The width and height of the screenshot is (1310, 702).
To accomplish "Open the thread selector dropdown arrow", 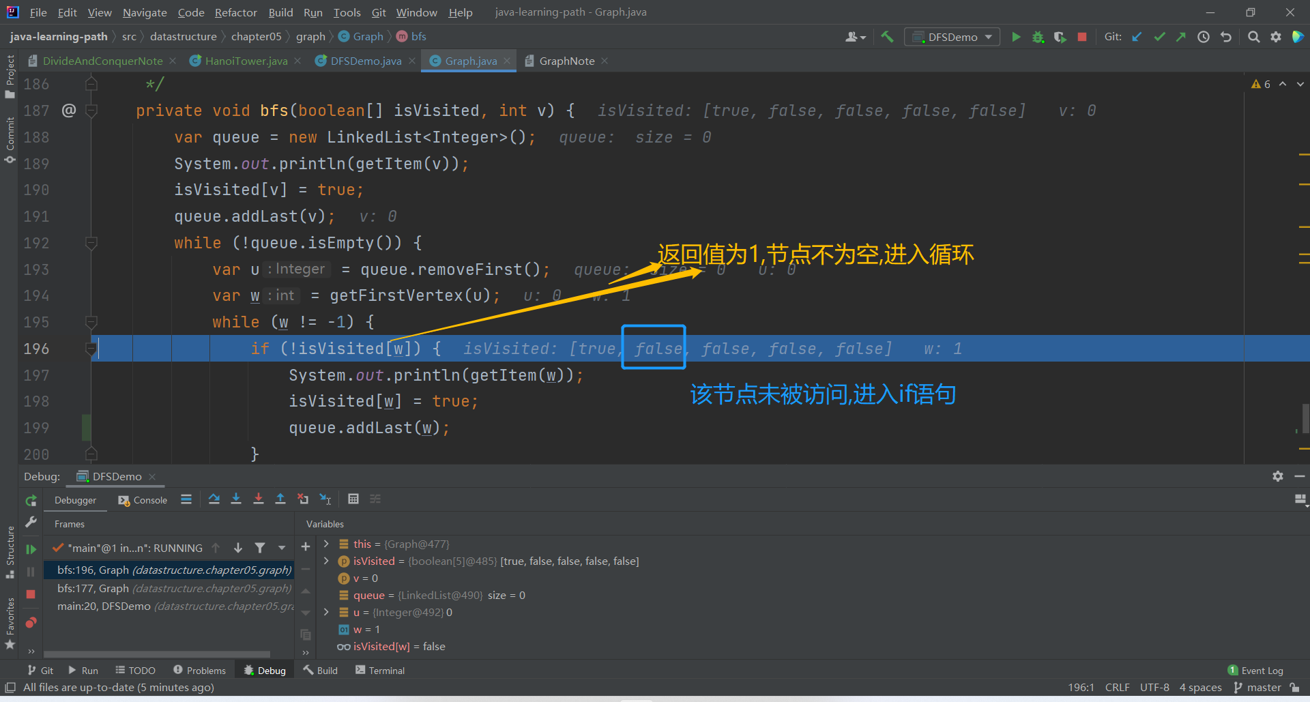I will tap(282, 548).
